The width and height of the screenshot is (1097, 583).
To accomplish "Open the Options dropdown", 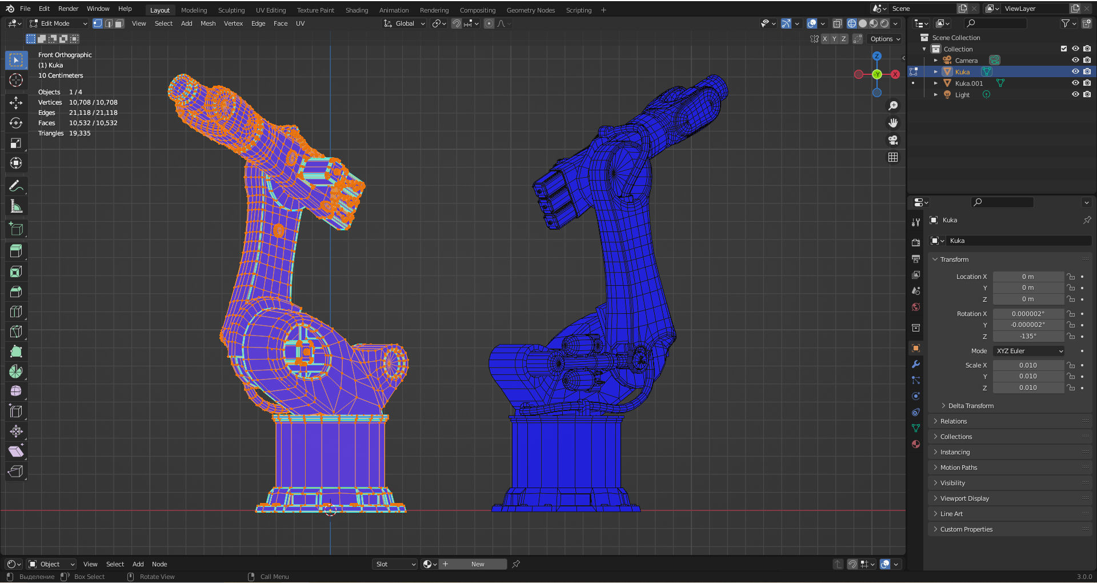I will pyautogui.click(x=885, y=39).
